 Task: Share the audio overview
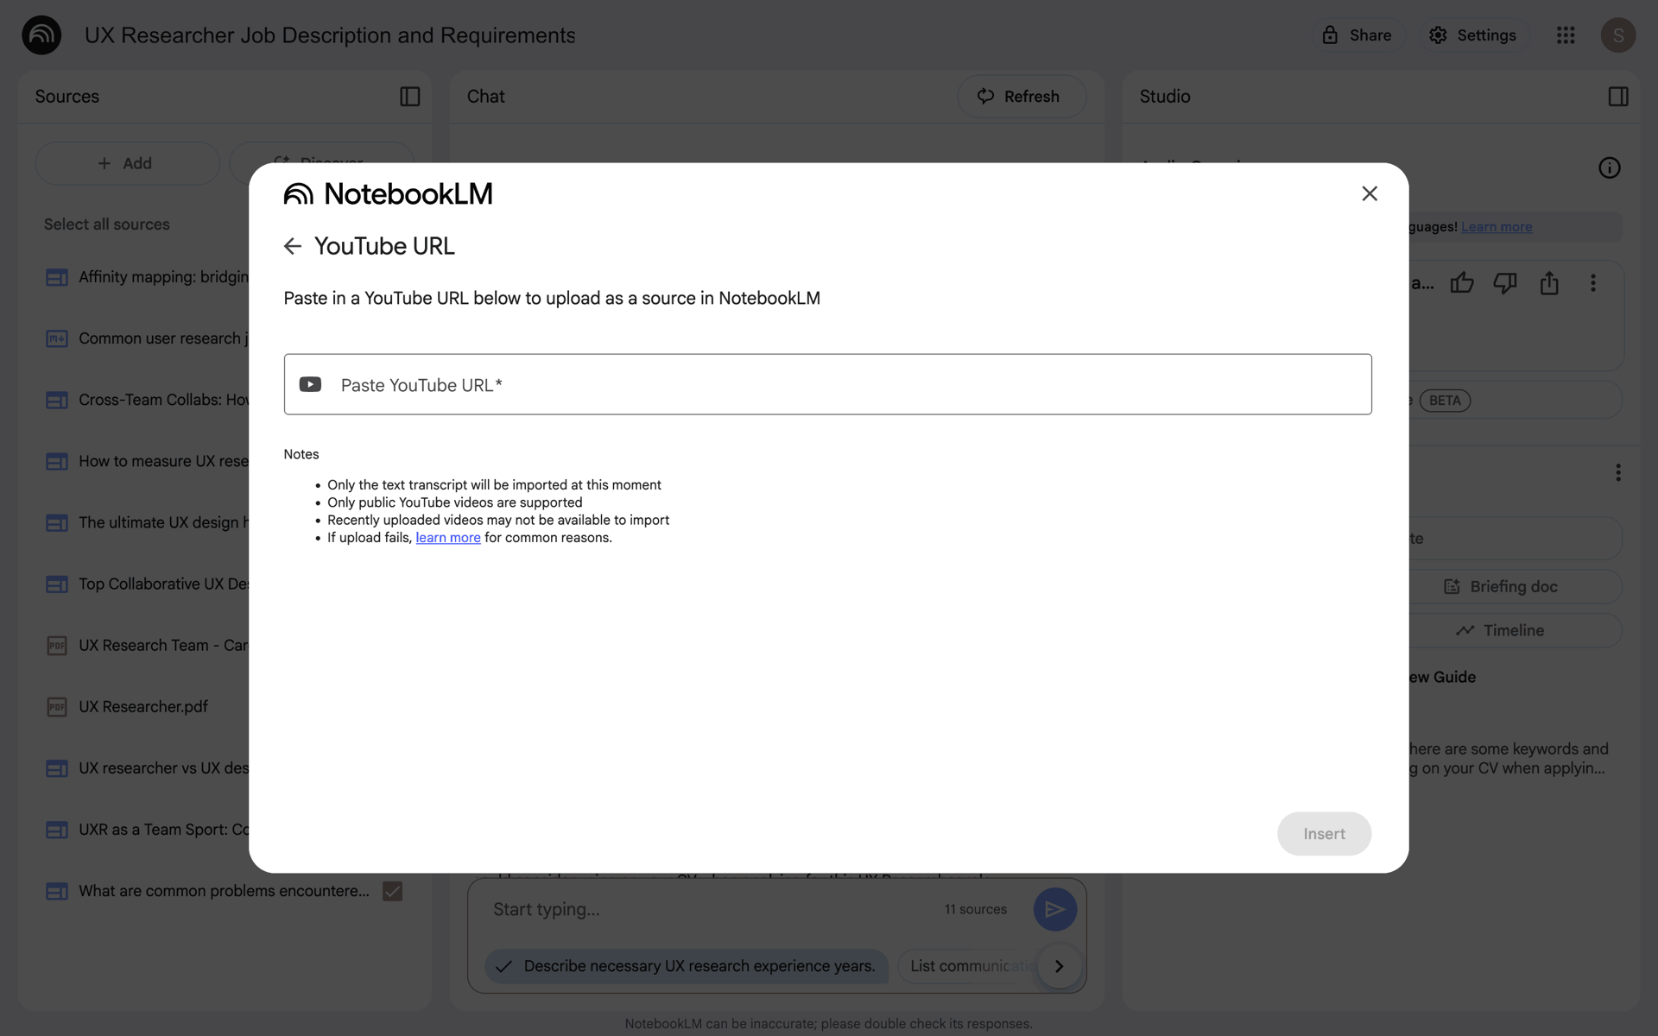1549,283
